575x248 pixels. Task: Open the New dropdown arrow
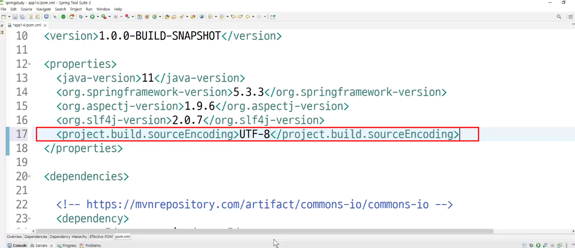coord(9,17)
